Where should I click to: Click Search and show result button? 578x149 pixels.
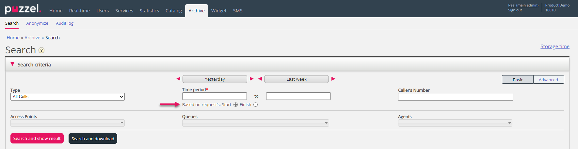click(37, 138)
